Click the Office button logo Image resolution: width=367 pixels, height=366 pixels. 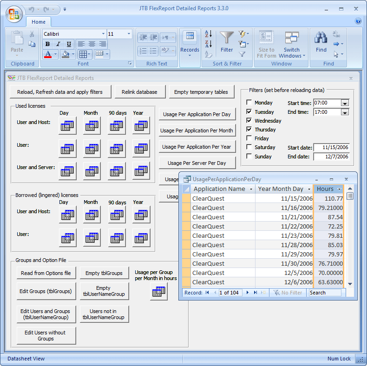[14, 14]
